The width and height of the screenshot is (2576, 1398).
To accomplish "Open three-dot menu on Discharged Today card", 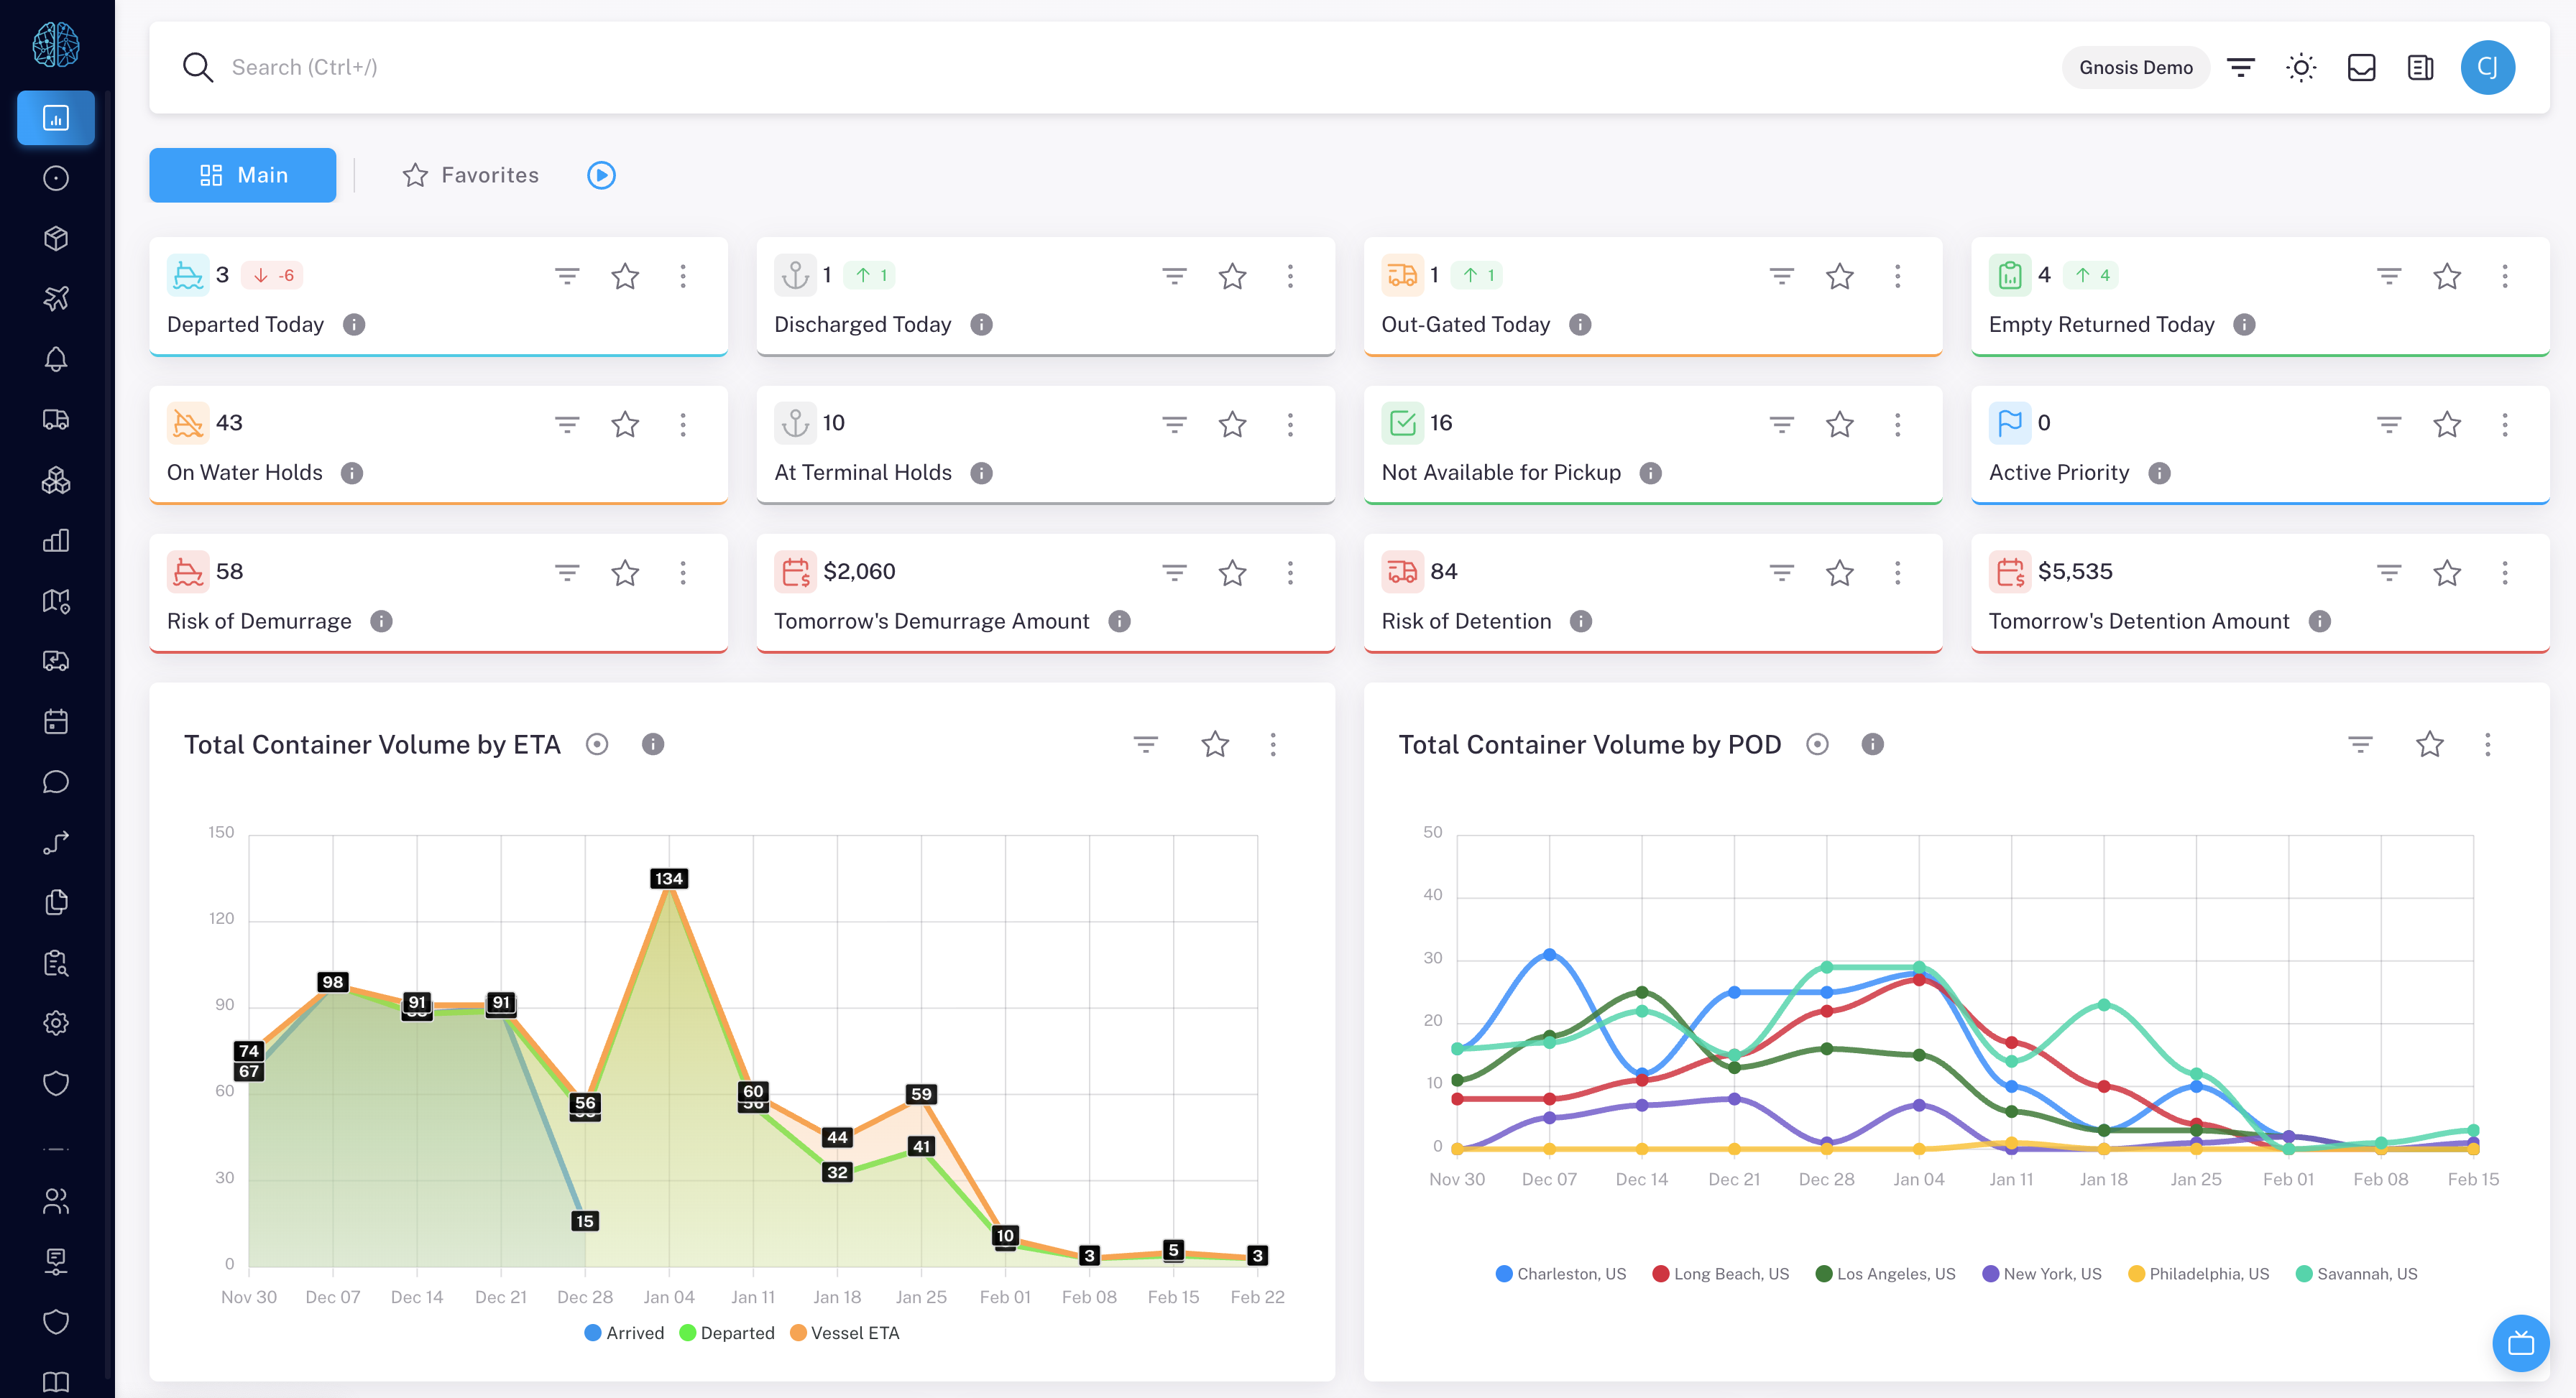I will [1290, 276].
